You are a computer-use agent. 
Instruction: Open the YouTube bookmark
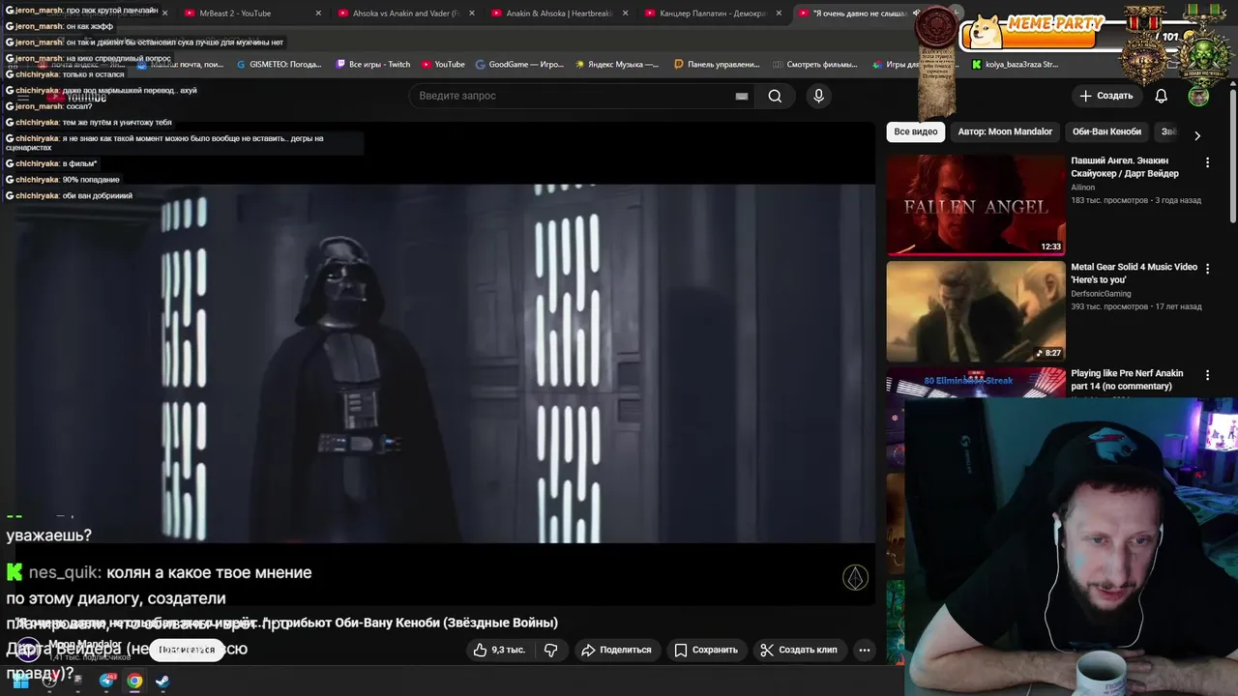443,65
